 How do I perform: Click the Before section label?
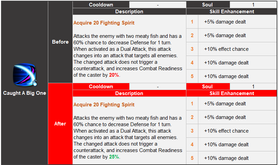coord(60,42)
